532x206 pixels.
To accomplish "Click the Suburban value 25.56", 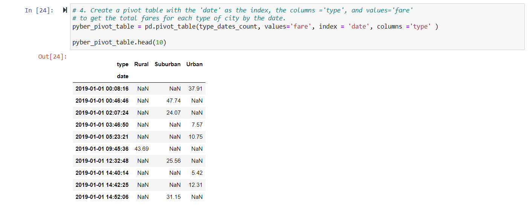I will click(x=174, y=161).
